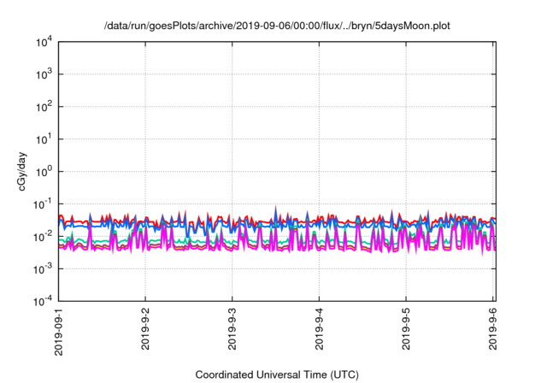Click the 2019-9-5 date tick label
This screenshot has width=547, height=383.
[406, 328]
